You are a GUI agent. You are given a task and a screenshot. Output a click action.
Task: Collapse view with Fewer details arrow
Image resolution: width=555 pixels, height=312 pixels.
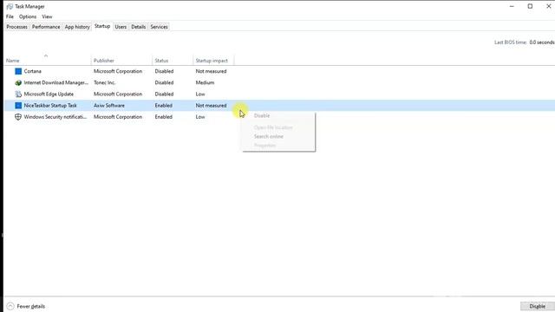pyautogui.click(x=10, y=306)
